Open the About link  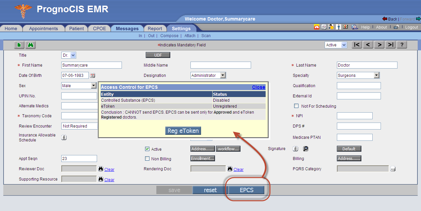[x=382, y=27]
